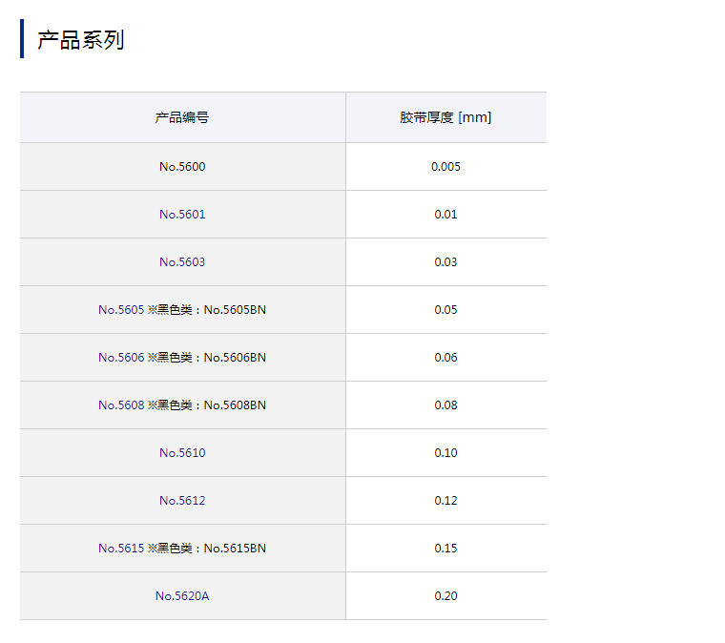Select the No.5606 product link
This screenshot has height=643, width=725.
coord(120,358)
